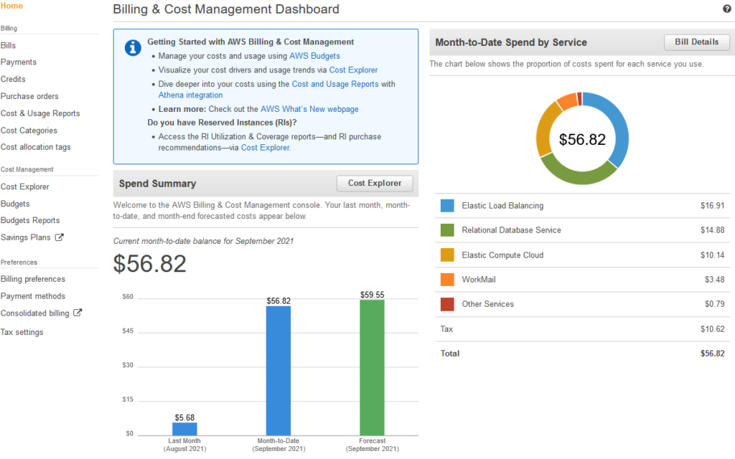Click the Tax $10.62 amount
The width and height of the screenshot is (735, 459).
(713, 328)
